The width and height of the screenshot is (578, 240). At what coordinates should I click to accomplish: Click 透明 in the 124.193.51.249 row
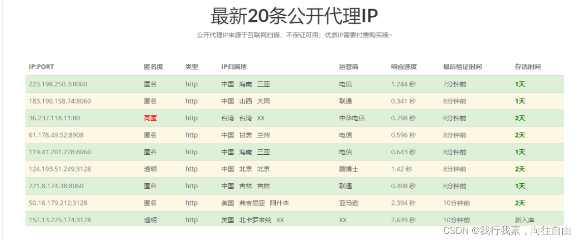click(x=151, y=169)
